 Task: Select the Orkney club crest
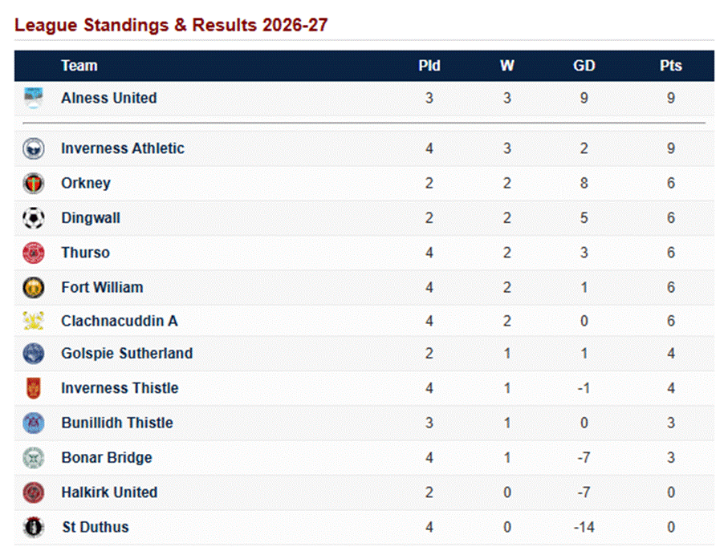click(33, 183)
